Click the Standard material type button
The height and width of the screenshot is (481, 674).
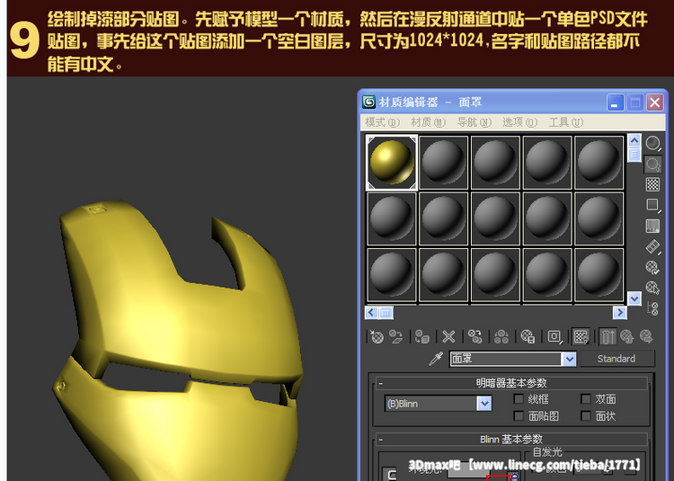(x=616, y=359)
